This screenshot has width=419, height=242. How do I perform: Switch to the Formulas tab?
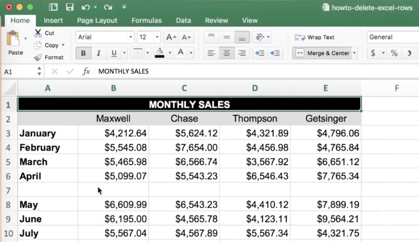pyautogui.click(x=146, y=20)
